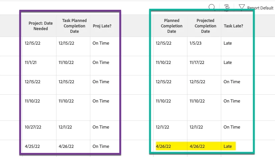Select Late in the 1/5/23 row
Viewport: 275px width, 157px height.
228,43
